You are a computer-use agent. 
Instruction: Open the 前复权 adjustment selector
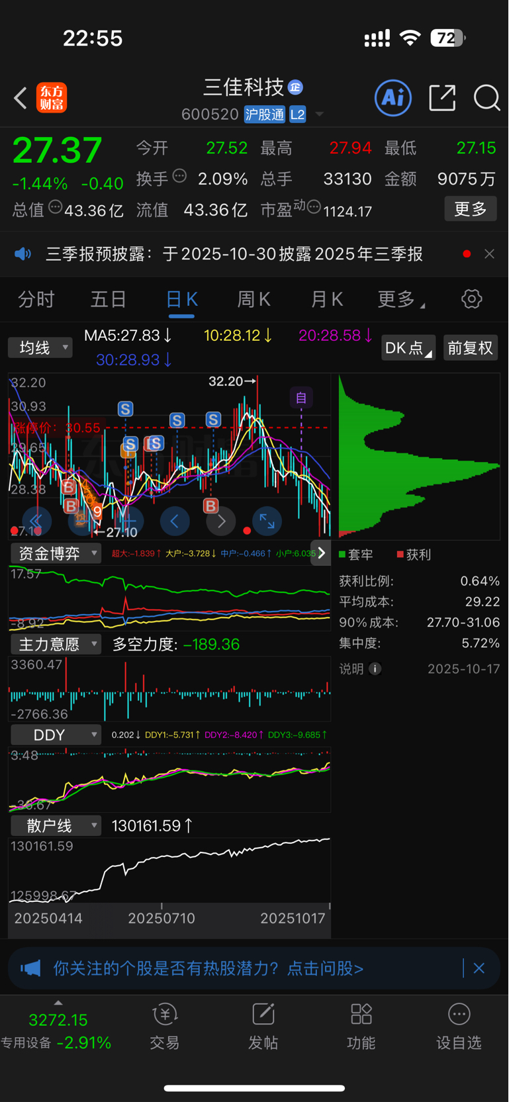471,347
